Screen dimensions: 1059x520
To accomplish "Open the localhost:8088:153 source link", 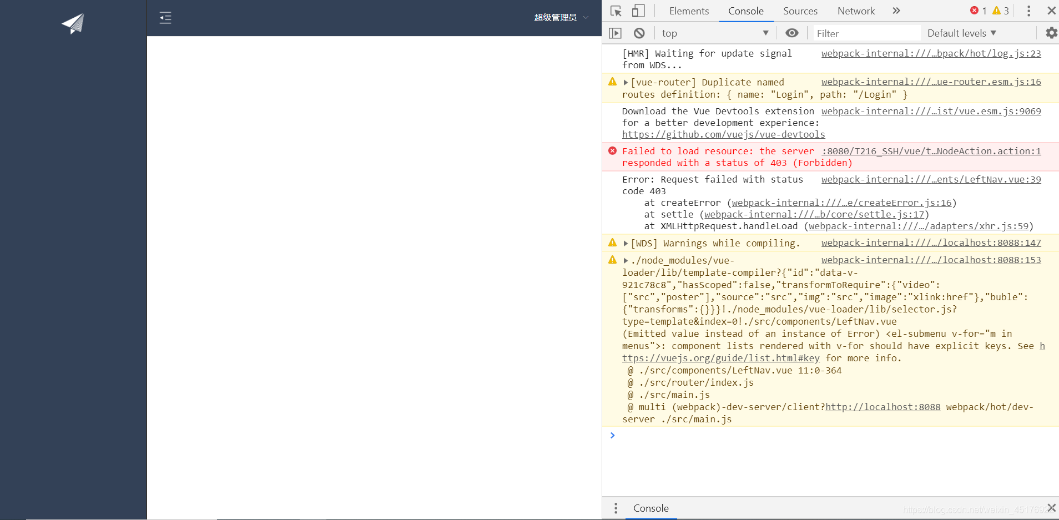I will pyautogui.click(x=931, y=260).
